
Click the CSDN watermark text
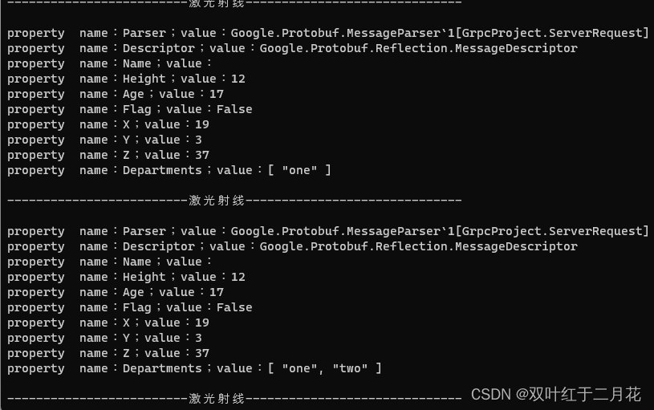[490, 394]
